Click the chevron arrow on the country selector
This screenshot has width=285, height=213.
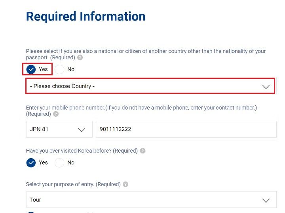tap(266, 86)
